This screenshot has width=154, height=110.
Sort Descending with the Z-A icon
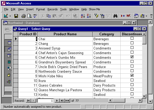[89, 16]
